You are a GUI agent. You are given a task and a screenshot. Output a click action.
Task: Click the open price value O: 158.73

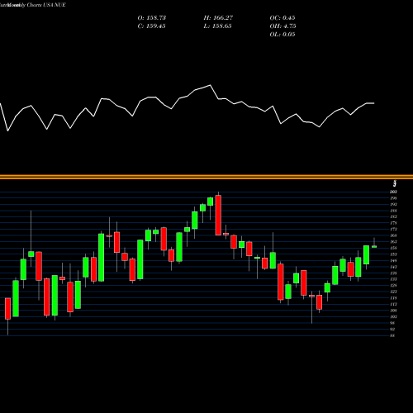click(152, 18)
